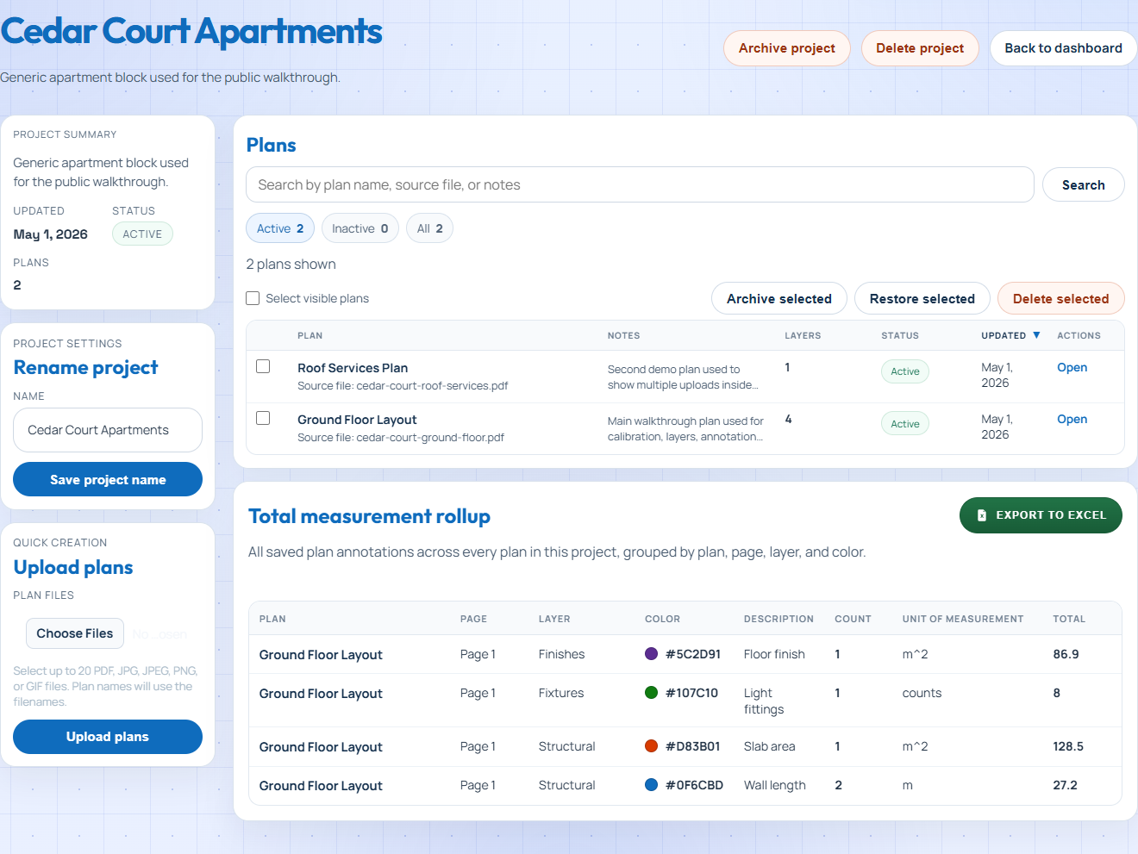The image size is (1138, 854).
Task: Click the Floor finish description cell
Action: point(774,654)
